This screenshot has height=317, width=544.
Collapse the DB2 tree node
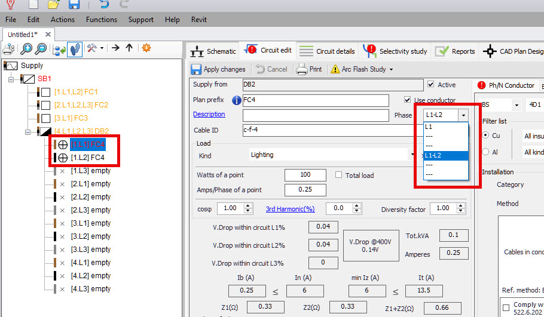tap(27, 131)
